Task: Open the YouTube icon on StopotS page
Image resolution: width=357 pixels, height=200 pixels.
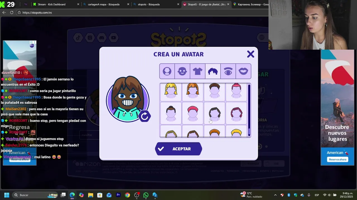Action: (114, 38)
